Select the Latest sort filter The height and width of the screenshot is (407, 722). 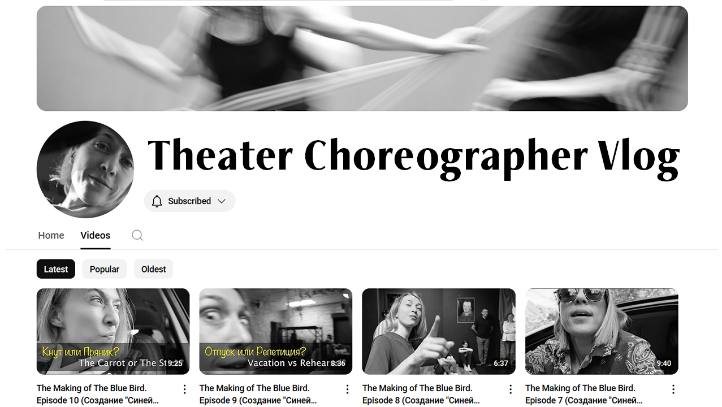click(56, 269)
